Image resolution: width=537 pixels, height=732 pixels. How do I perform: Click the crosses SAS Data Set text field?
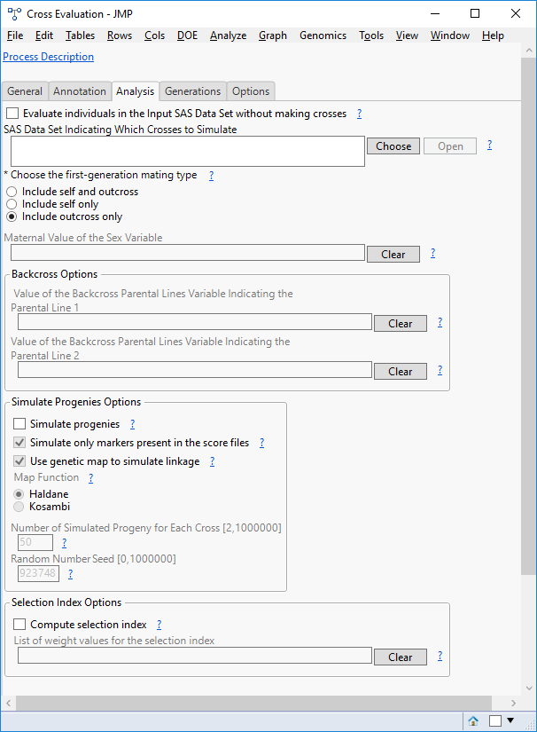coord(183,152)
